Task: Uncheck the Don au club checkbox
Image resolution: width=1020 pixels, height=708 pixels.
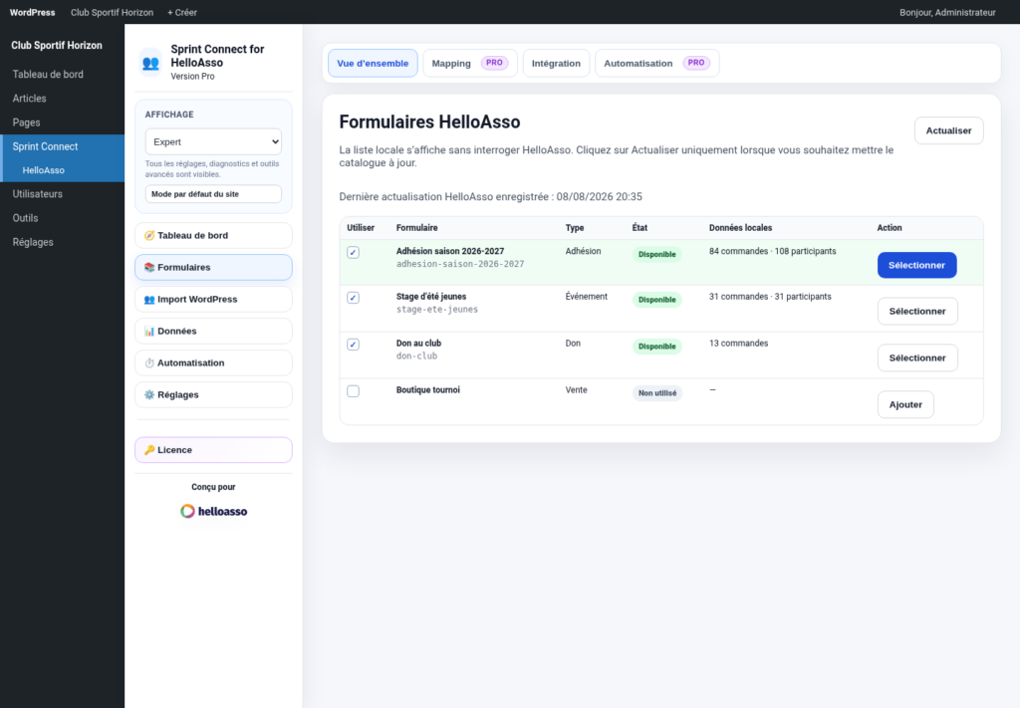Action: click(x=354, y=345)
